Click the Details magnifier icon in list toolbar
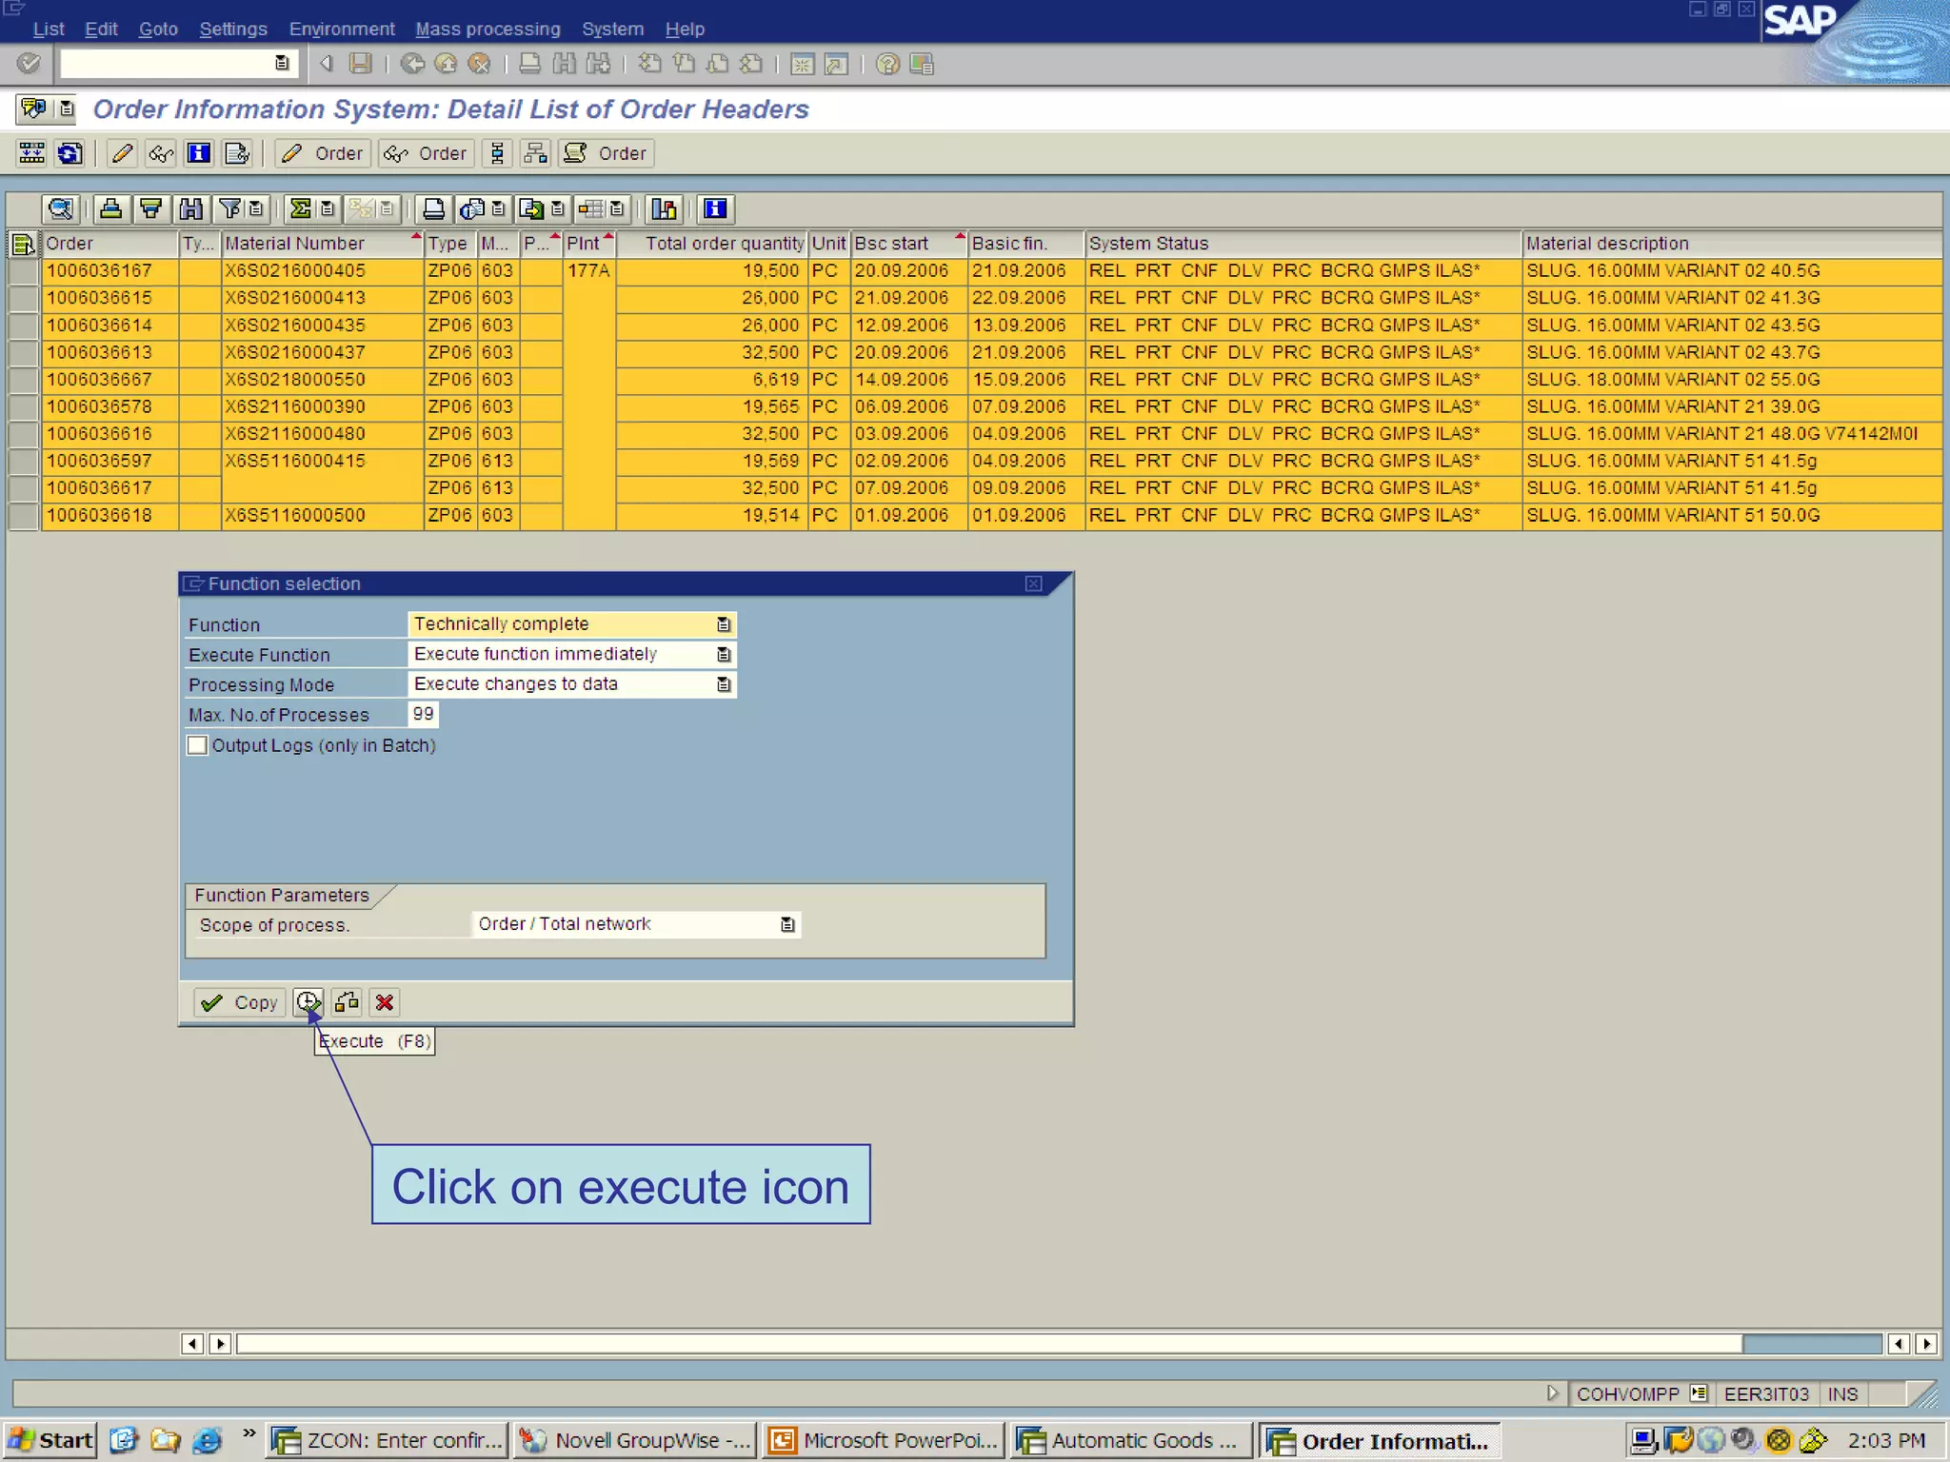The width and height of the screenshot is (1950, 1462). coord(60,208)
